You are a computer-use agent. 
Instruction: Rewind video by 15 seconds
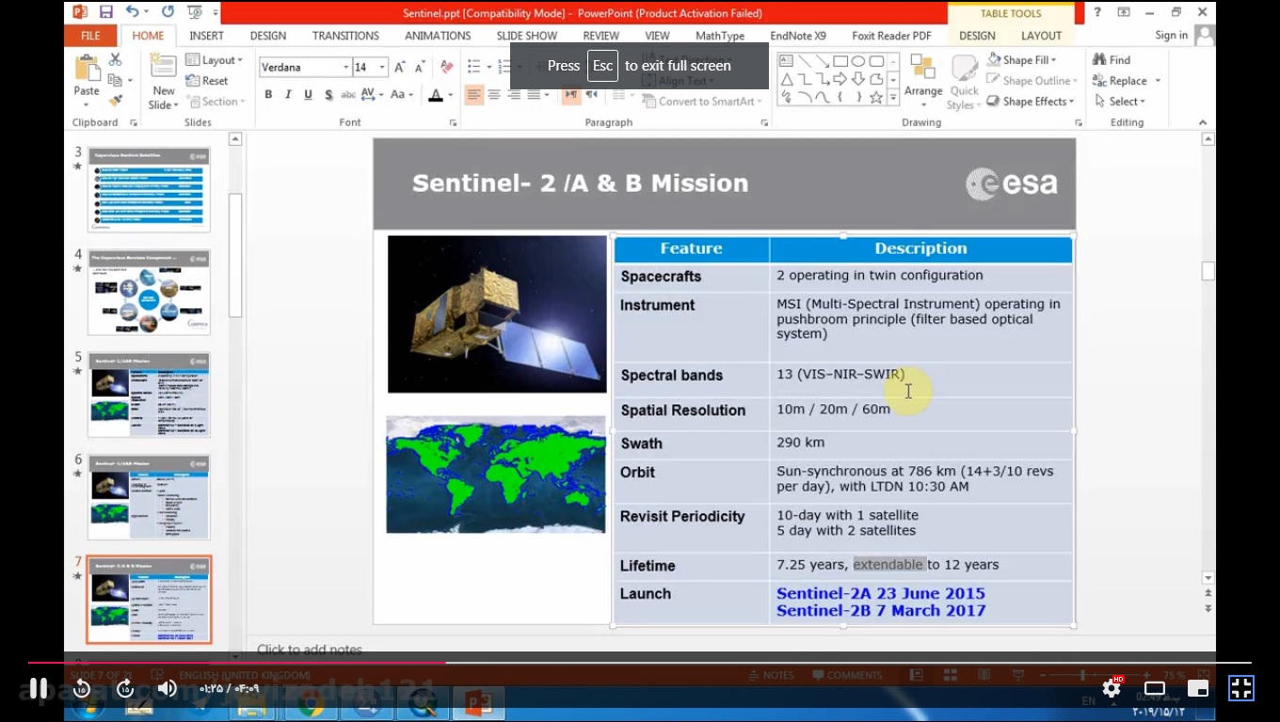click(82, 689)
